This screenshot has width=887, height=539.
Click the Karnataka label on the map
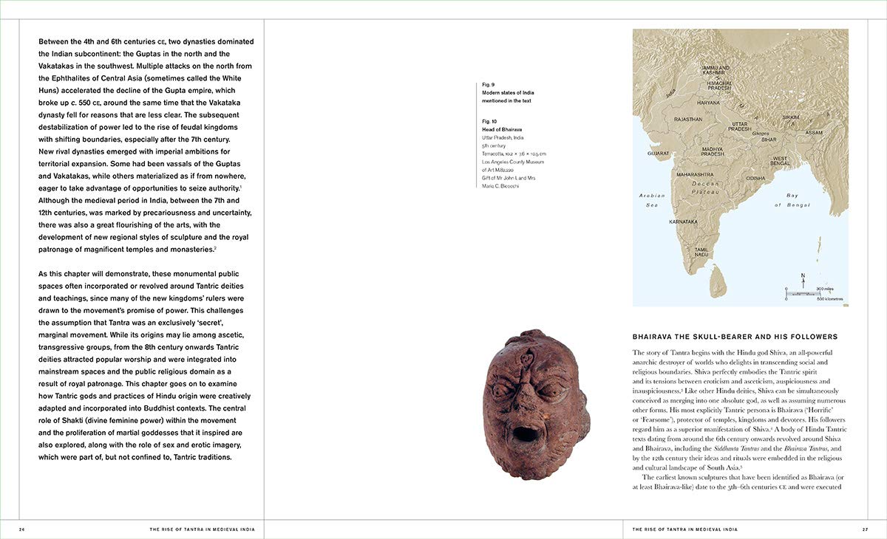(x=683, y=222)
